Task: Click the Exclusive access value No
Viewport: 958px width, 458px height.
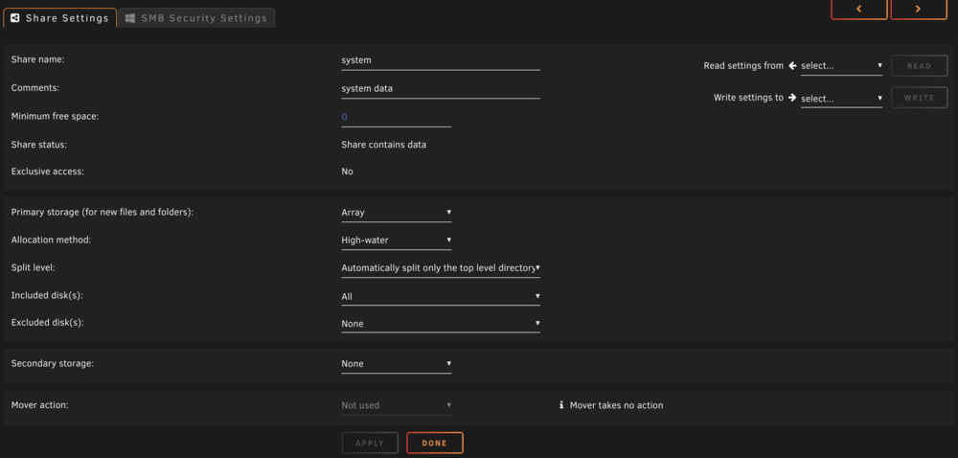Action: tap(347, 172)
